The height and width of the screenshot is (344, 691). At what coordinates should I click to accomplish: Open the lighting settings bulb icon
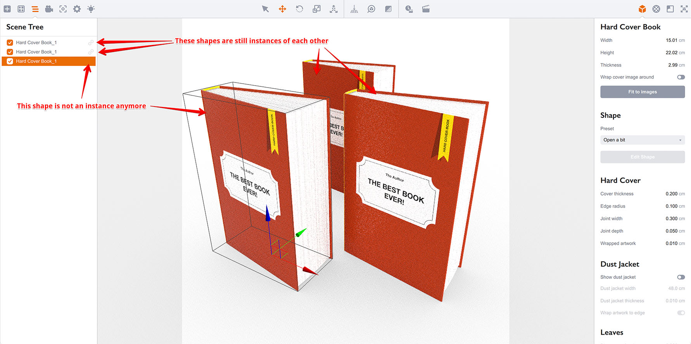91,9
